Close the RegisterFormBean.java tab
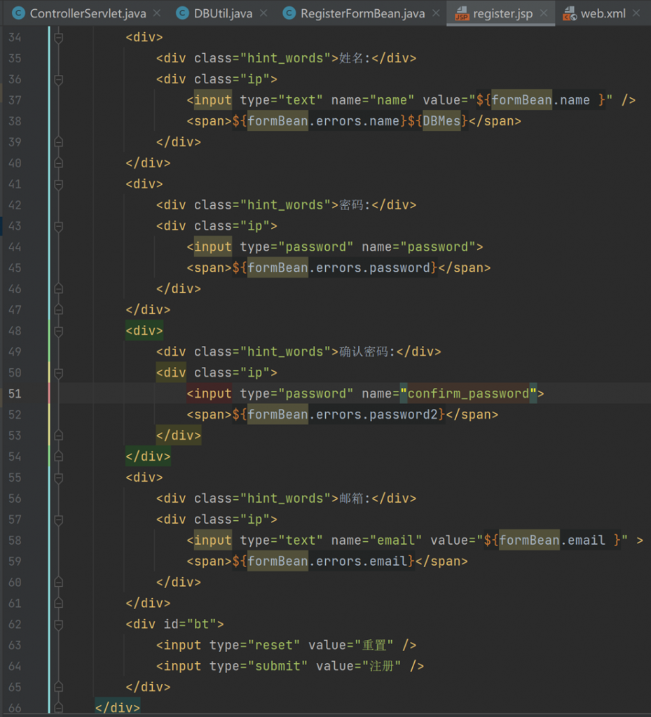 tap(436, 13)
